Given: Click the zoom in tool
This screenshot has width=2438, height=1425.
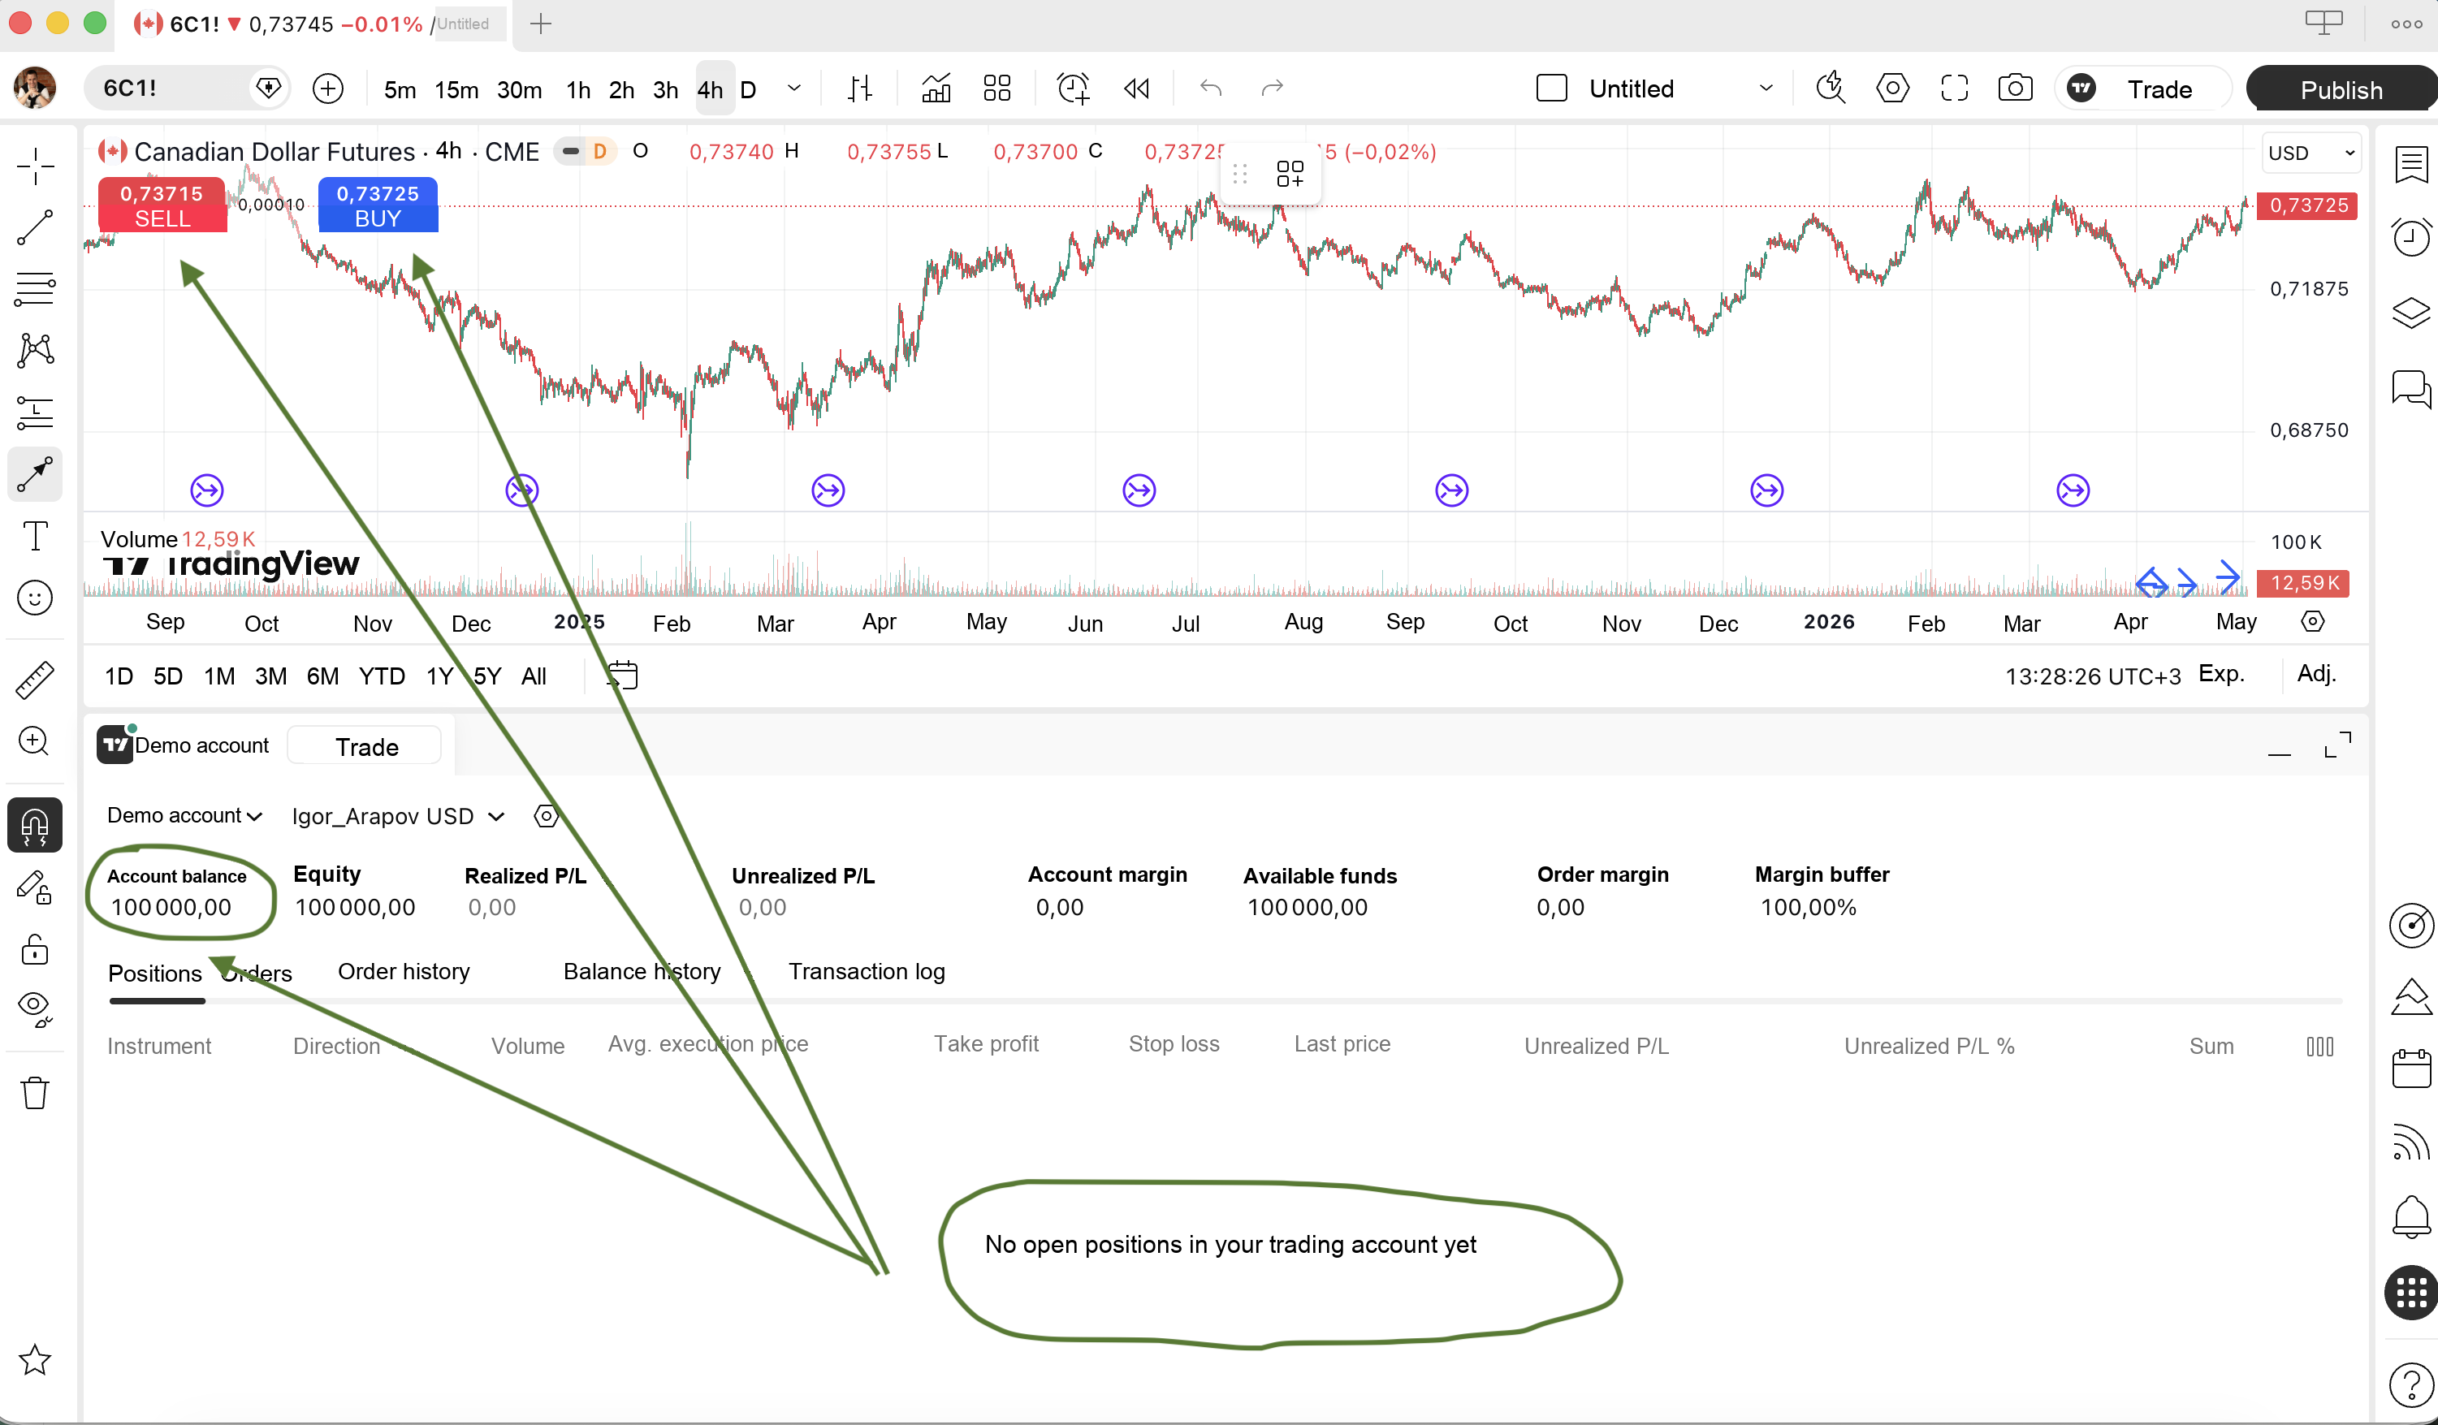Looking at the screenshot, I should coord(36,742).
